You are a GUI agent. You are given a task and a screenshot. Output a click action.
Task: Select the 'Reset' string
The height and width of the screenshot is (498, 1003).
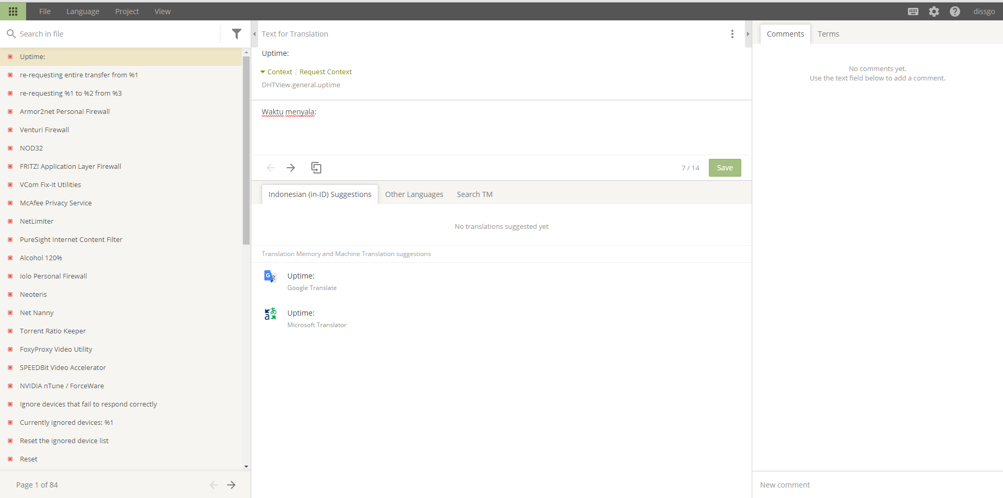click(121, 459)
